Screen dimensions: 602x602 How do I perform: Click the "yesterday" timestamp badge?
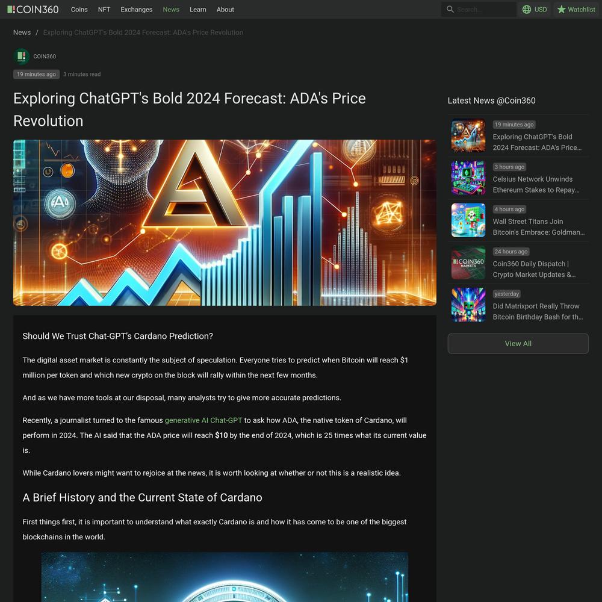(506, 294)
